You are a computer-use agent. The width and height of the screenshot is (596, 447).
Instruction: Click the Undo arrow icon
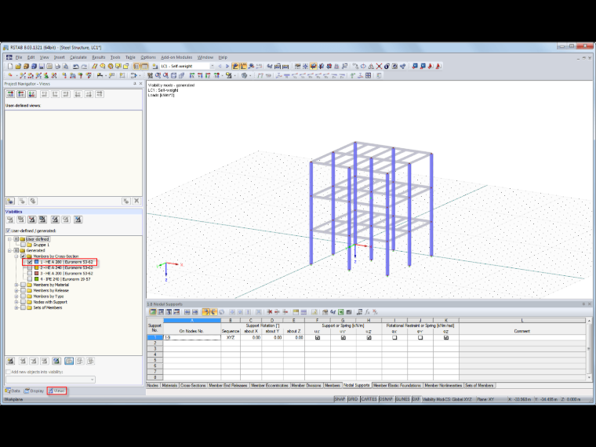(76, 66)
